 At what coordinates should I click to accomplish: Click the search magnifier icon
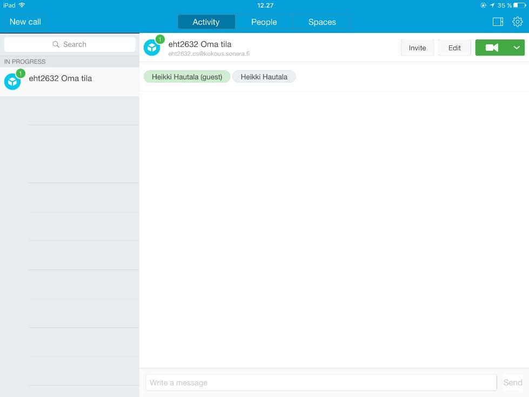(56, 44)
